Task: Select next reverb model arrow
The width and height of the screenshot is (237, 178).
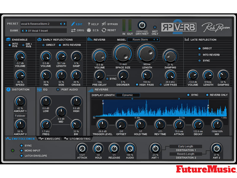Action: 158,40
